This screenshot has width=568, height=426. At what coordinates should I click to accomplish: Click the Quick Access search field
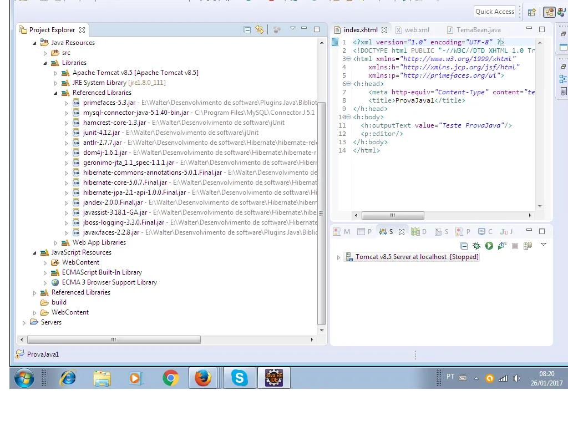pos(495,12)
